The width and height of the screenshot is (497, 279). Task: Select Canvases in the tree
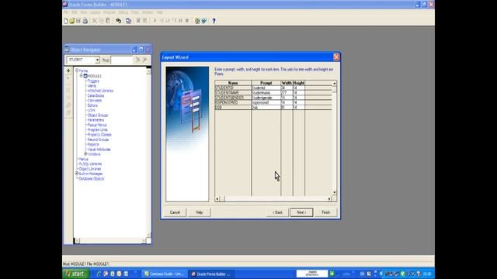click(95, 100)
